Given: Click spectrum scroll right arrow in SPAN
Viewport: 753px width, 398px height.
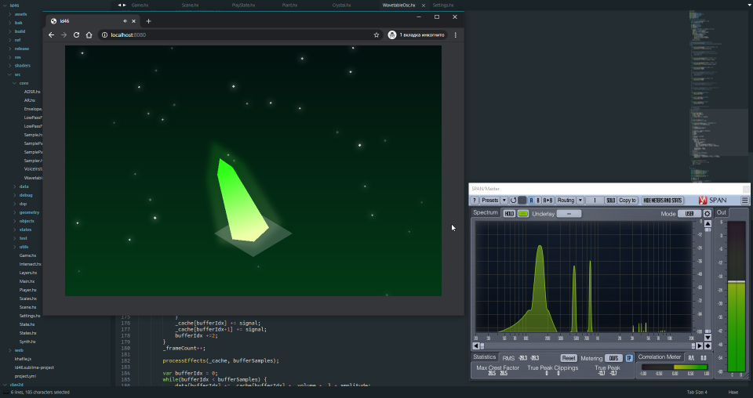Looking at the screenshot, I should click(700, 346).
